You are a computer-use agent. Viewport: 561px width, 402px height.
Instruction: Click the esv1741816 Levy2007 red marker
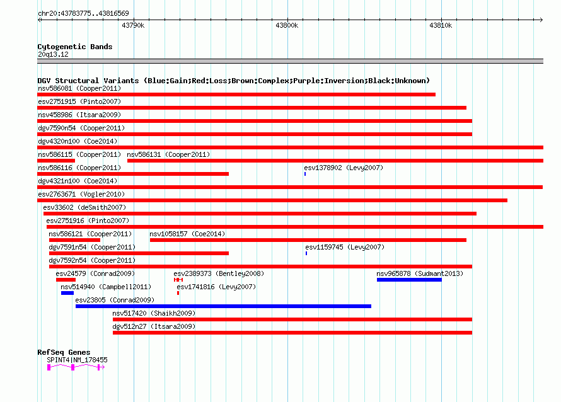[178, 293]
